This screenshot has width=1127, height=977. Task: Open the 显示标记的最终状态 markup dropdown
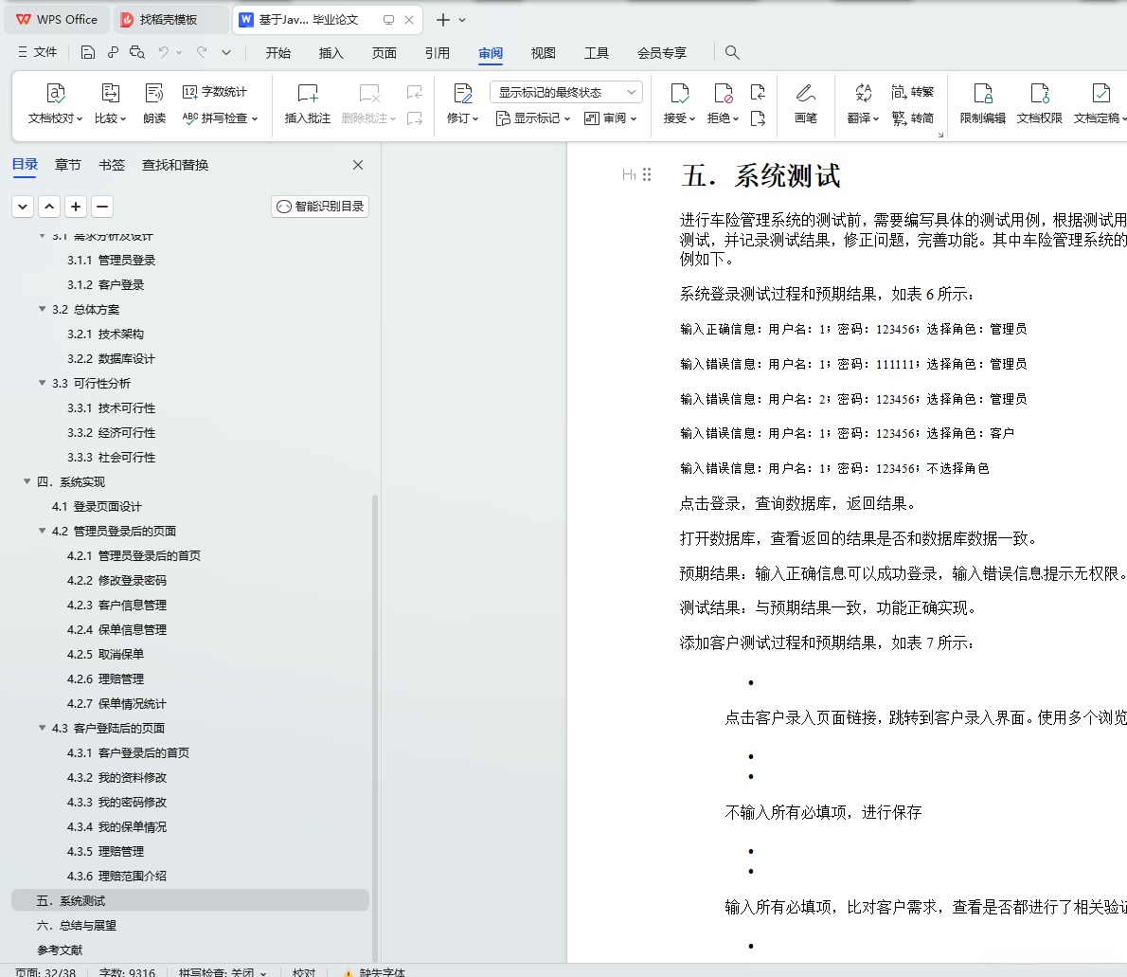pos(565,91)
